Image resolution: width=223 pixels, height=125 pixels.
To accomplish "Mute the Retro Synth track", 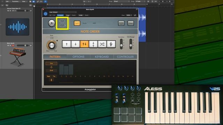I will (x=8, y=45).
